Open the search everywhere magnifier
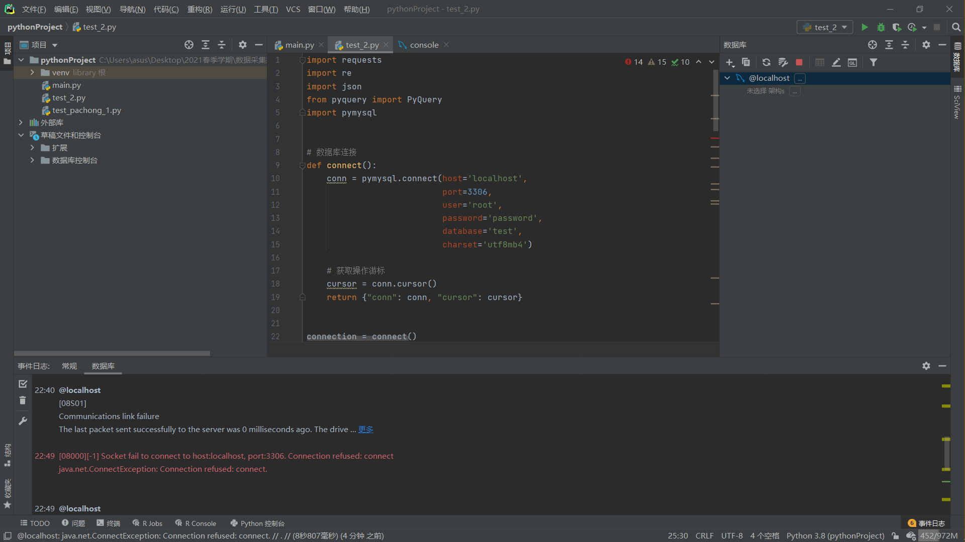The width and height of the screenshot is (965, 542). 956,27
